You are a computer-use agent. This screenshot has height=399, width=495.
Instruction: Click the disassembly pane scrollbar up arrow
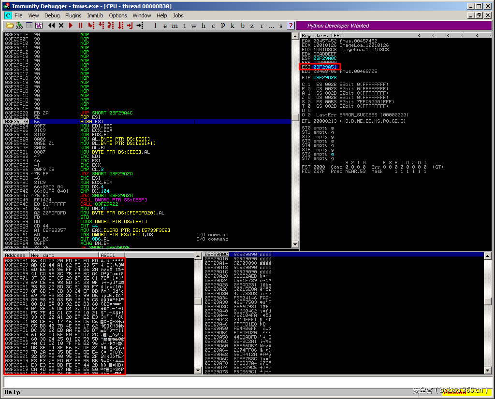pos(295,36)
